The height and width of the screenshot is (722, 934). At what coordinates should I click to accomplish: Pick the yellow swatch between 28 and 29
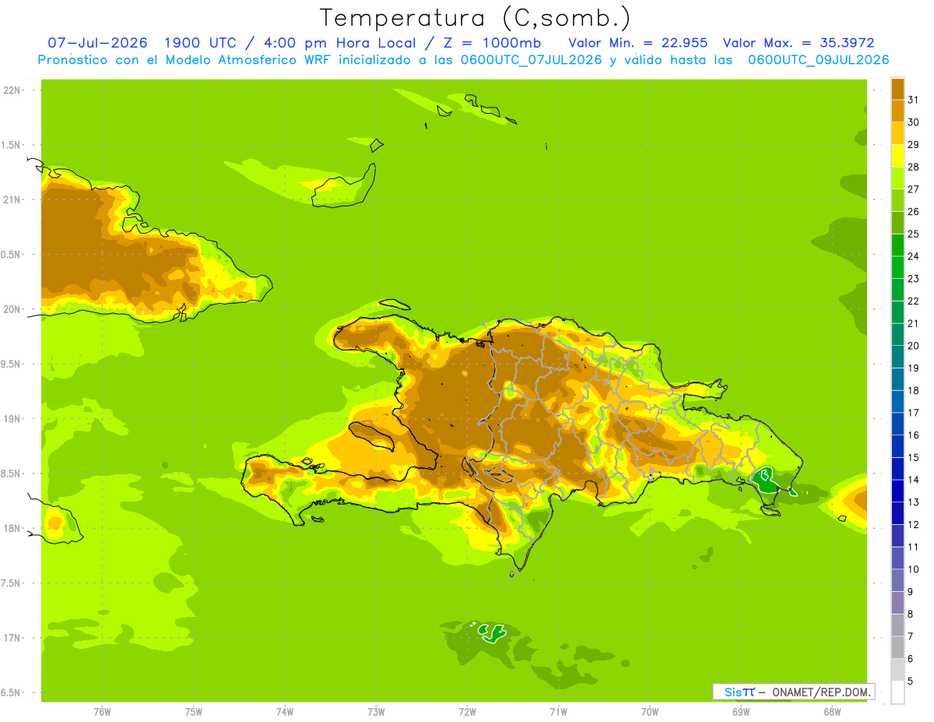897,156
